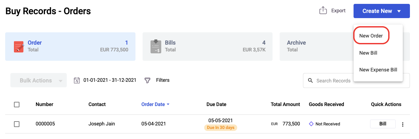Click the red Order document icon

(19, 47)
